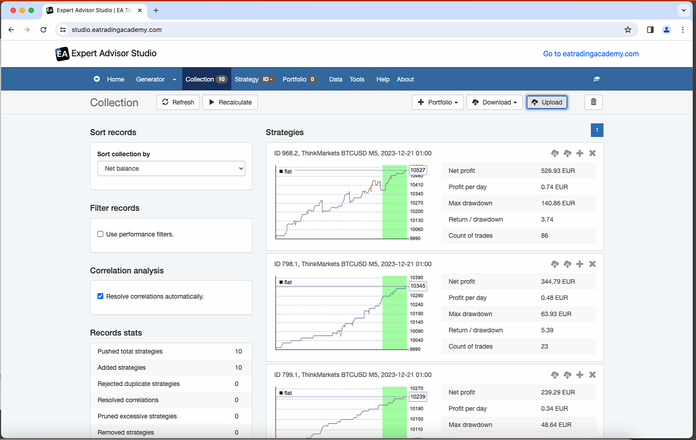This screenshot has height=440, width=696.
Task: Click first cloud download icon on ID 799.1 card
Action: click(x=555, y=375)
